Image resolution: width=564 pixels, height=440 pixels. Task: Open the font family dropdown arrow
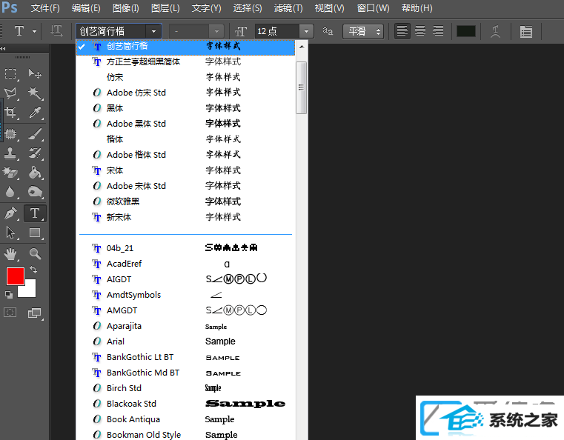point(153,31)
